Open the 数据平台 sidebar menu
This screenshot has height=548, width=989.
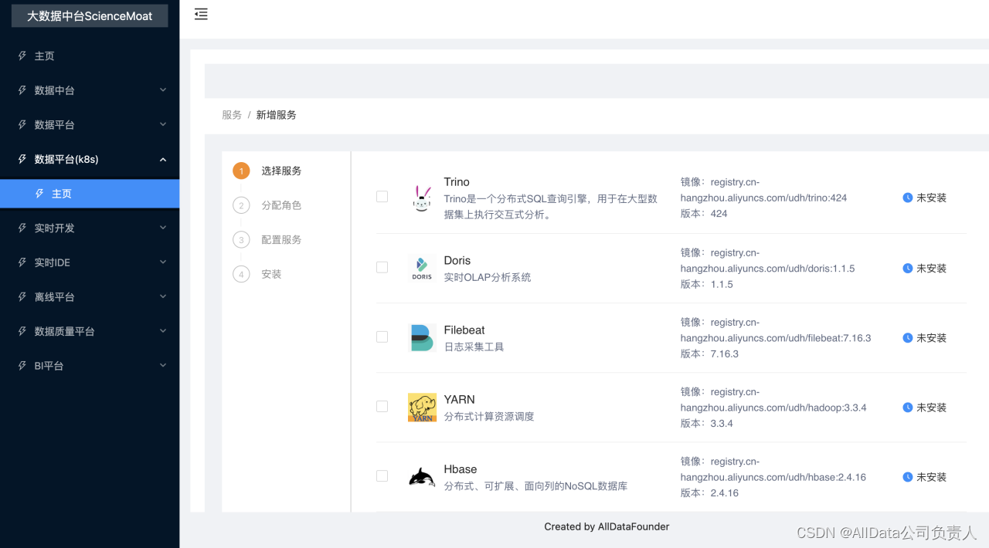tap(90, 124)
